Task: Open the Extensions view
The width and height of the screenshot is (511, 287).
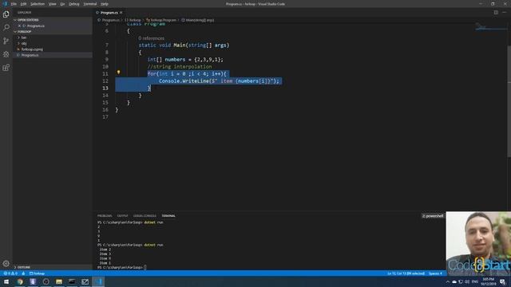Action: 6,67
